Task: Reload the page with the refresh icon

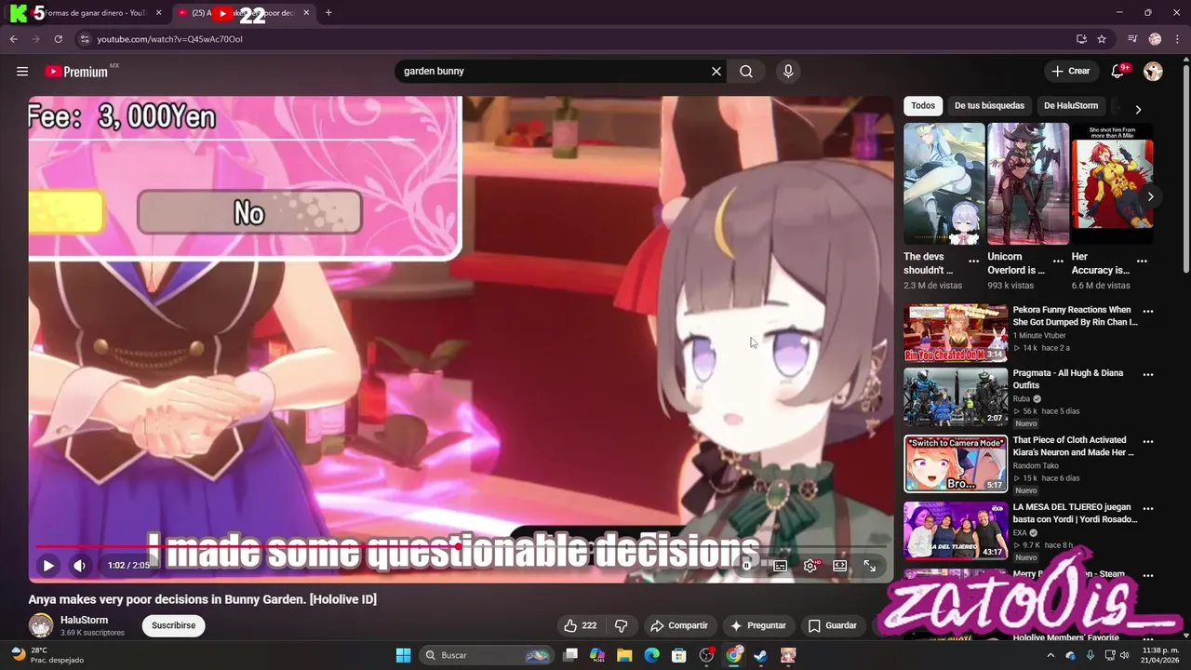Action: point(58,39)
